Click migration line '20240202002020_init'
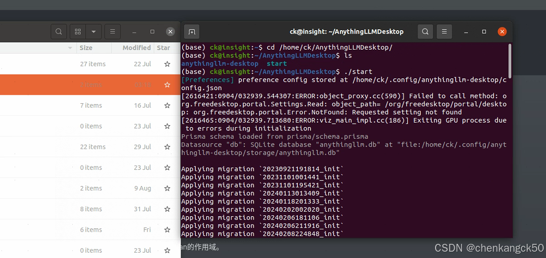The image size is (546, 258). tap(263, 209)
